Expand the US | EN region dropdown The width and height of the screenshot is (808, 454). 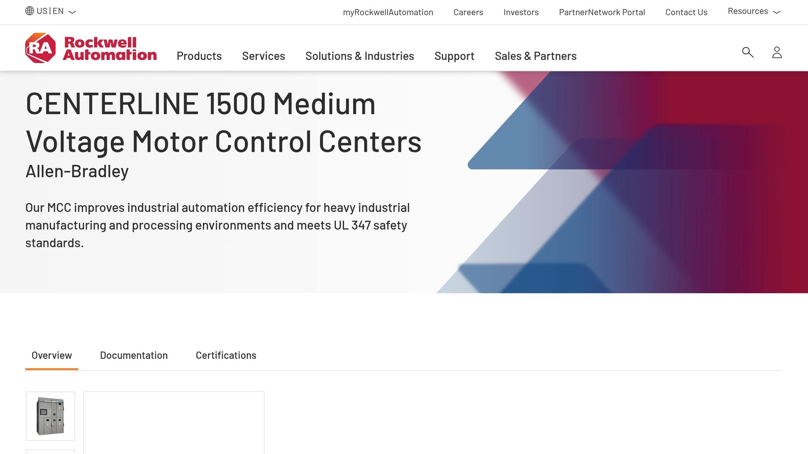50,11
